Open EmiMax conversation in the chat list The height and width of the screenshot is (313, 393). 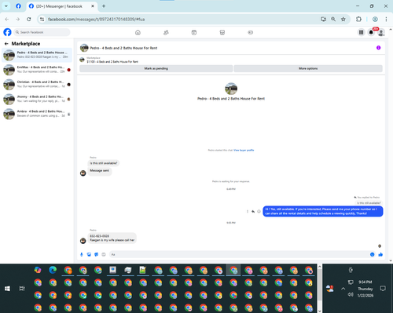[x=37, y=70]
